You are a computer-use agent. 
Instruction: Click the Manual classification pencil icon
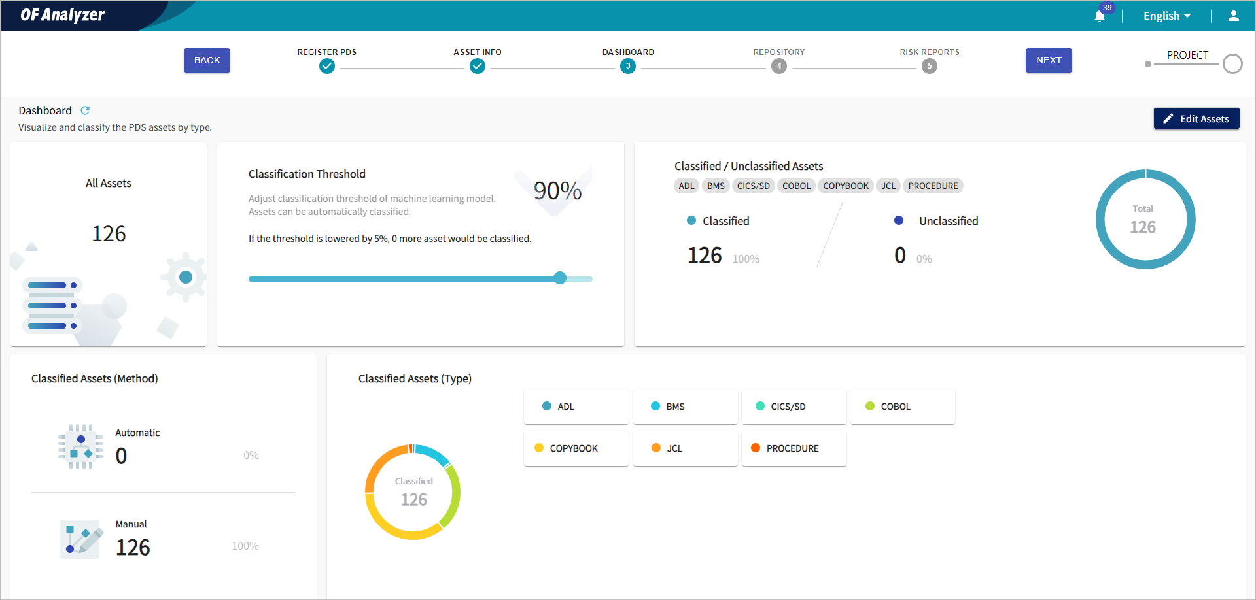(x=80, y=539)
